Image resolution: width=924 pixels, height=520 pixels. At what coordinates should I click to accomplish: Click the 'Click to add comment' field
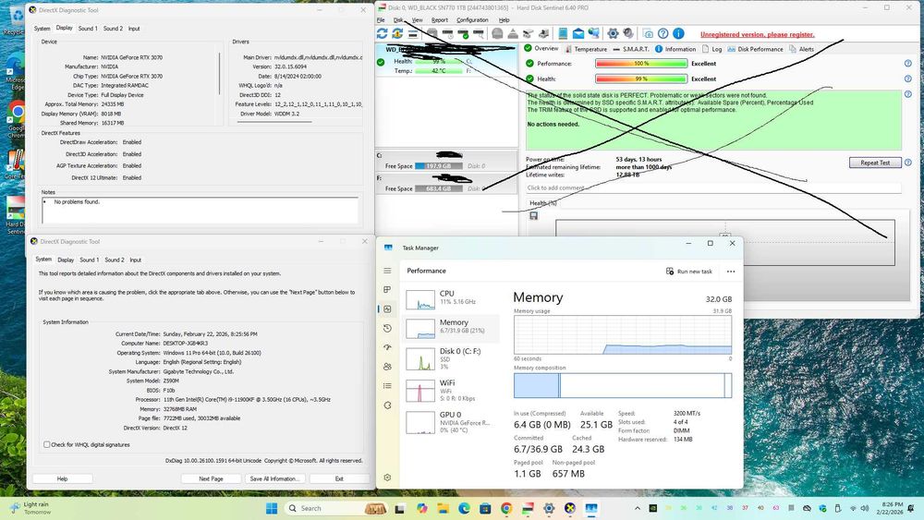click(x=713, y=187)
